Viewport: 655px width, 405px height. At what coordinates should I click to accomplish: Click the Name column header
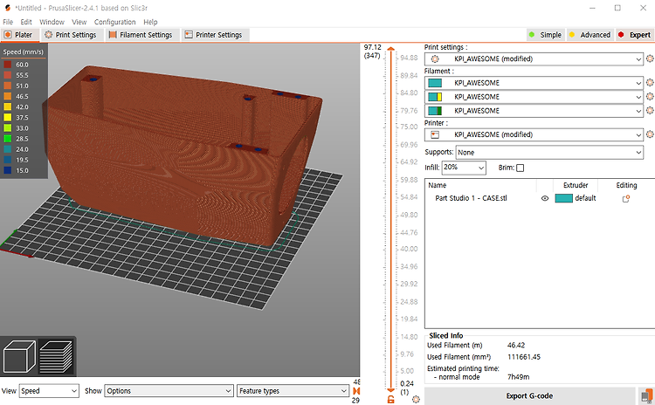coord(437,185)
